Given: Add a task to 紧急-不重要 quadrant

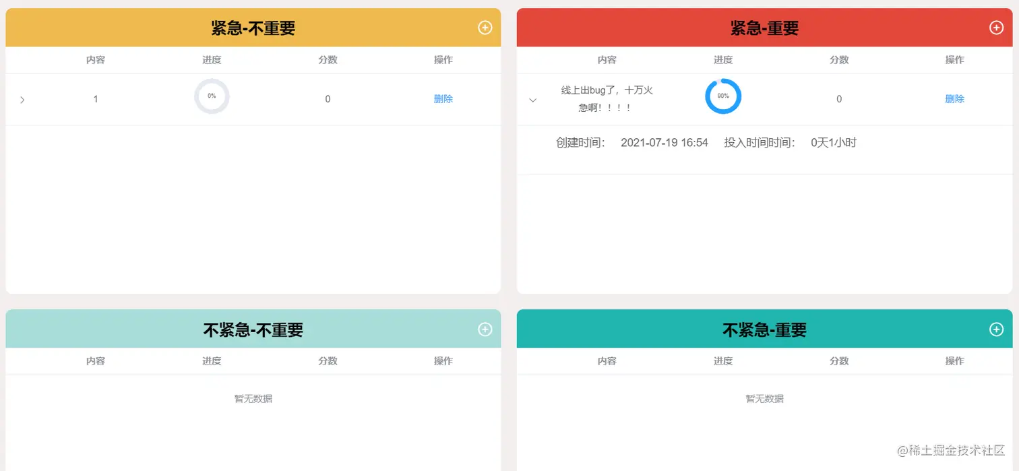Looking at the screenshot, I should 485,28.
